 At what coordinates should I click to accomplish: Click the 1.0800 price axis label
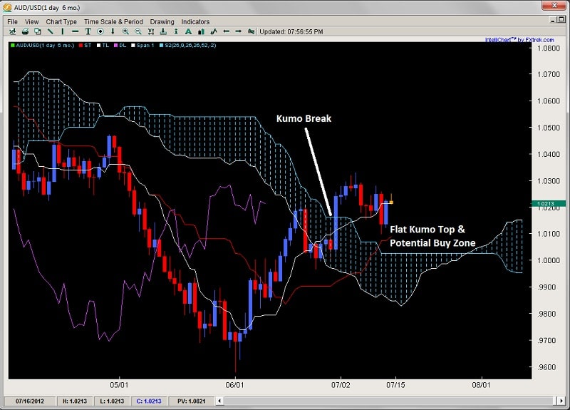click(549, 48)
